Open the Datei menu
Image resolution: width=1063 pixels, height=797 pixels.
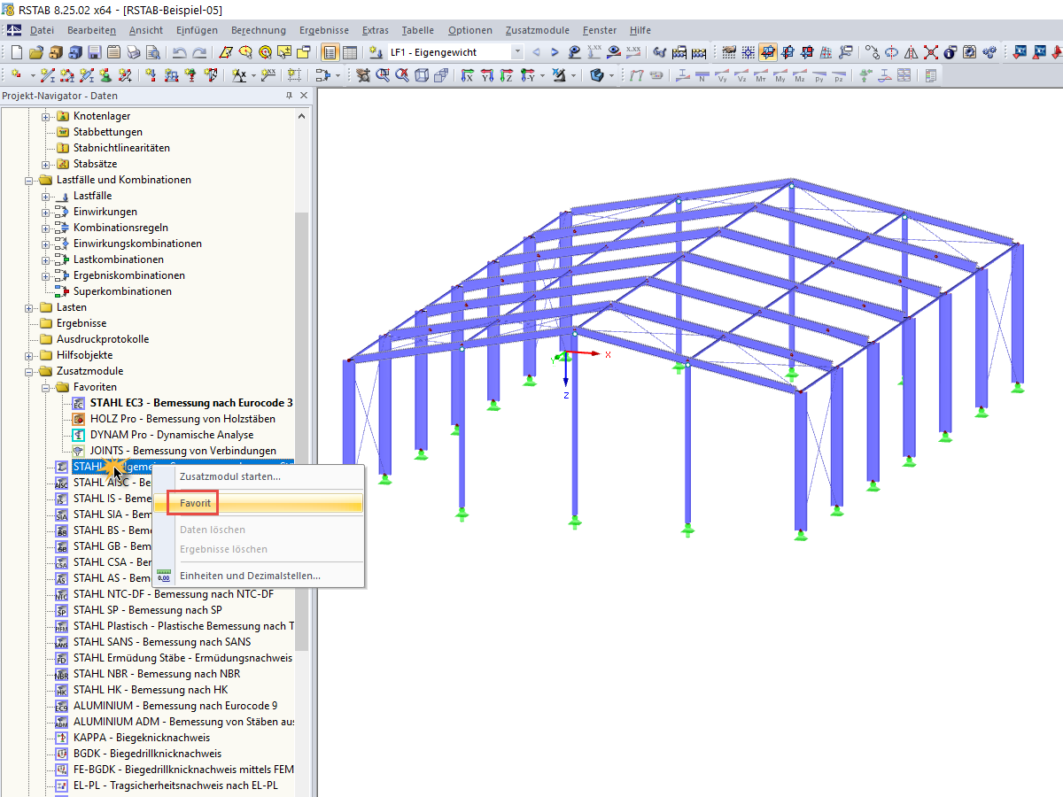42,30
